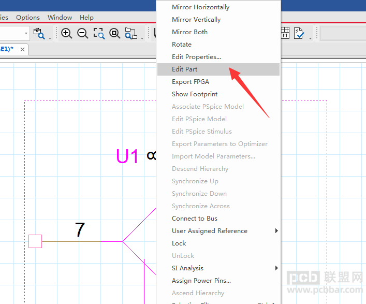This screenshot has height=304, width=366.
Task: Open the Window menu
Action: click(x=60, y=18)
